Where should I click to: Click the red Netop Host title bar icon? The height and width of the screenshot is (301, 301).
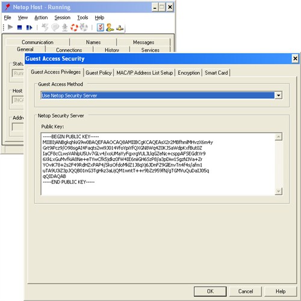click(7, 7)
